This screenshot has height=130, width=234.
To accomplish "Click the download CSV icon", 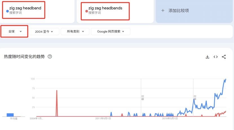I will (207, 57).
